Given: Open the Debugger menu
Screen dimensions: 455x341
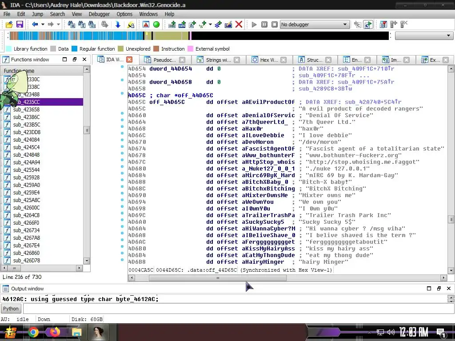Looking at the screenshot, I should tap(99, 14).
